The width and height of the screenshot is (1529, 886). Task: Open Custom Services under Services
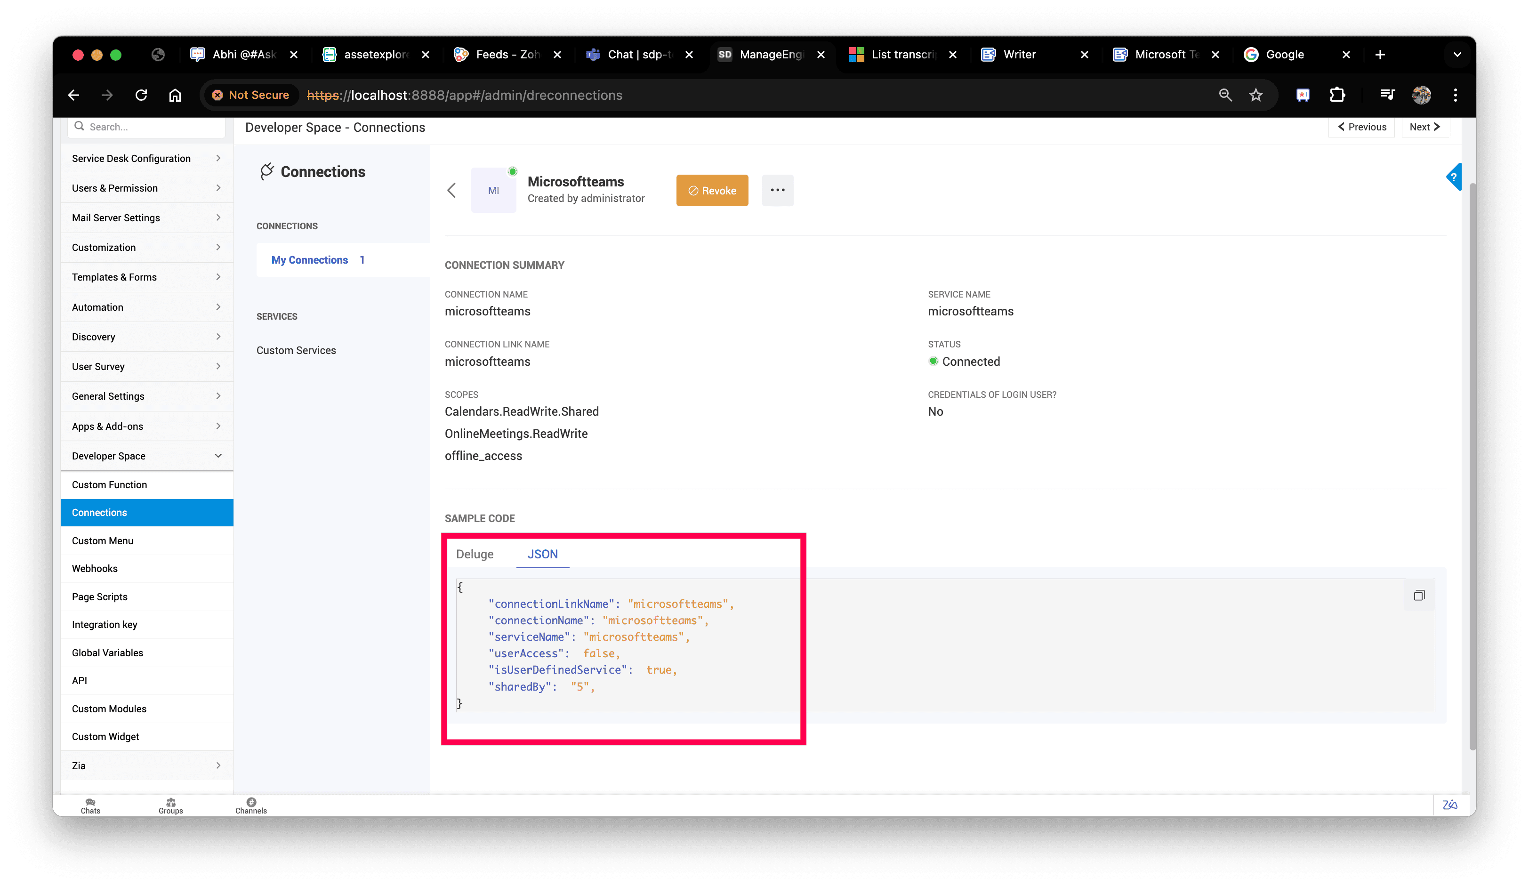(x=296, y=350)
